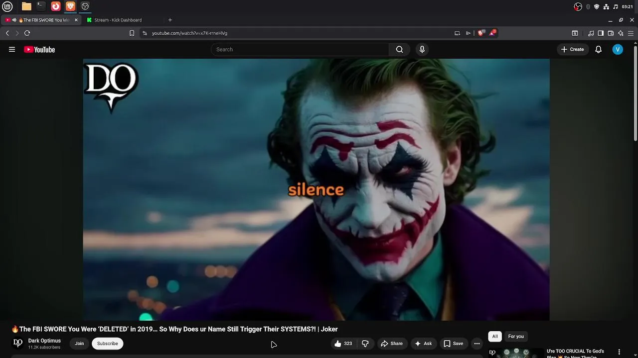Open the Leo AI assistant icon

tap(621, 33)
